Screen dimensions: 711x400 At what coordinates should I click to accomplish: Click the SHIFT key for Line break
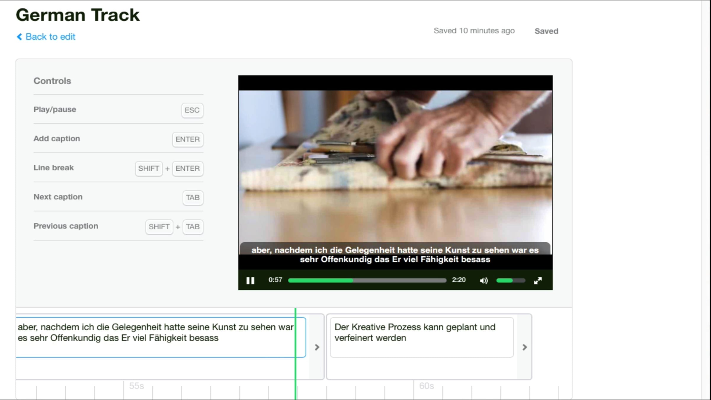point(149,169)
